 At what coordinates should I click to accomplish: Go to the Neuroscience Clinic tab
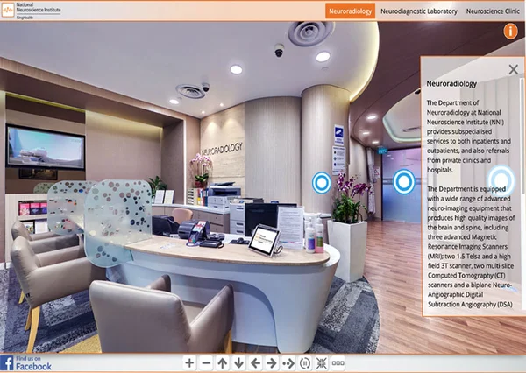(x=493, y=11)
